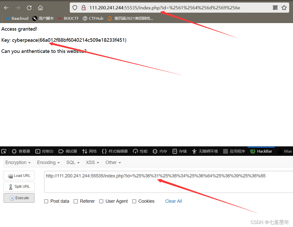Open the browser home page icon
The width and height of the screenshot is (293, 227).
(40, 8)
